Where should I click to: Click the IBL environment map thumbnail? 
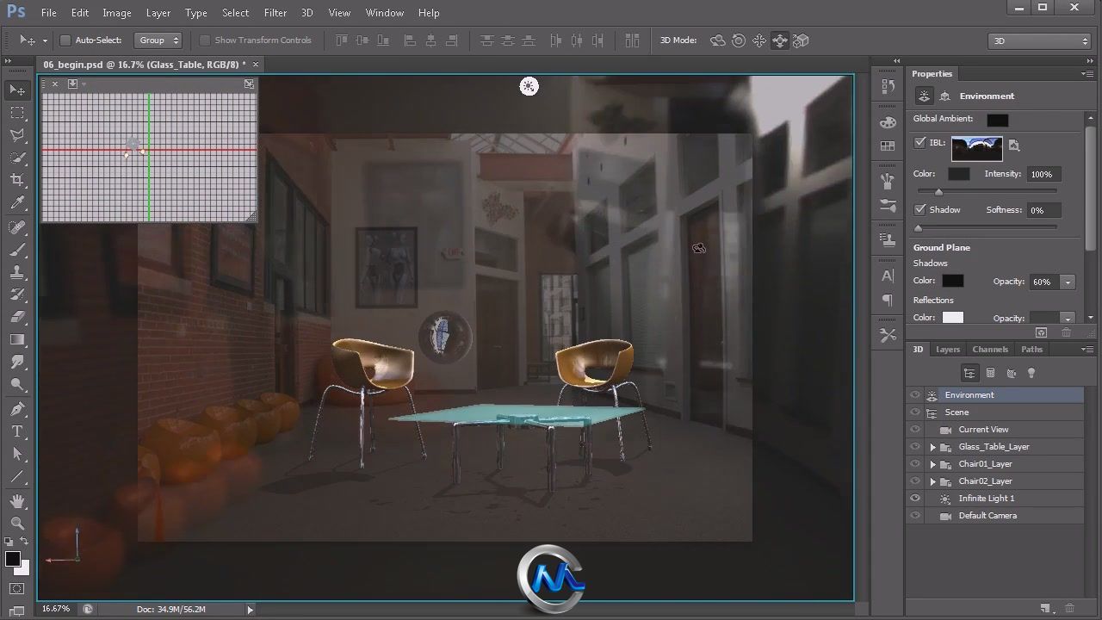click(x=976, y=149)
